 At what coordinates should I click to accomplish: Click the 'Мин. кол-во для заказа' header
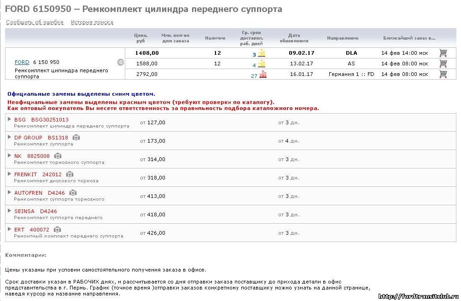click(x=175, y=38)
